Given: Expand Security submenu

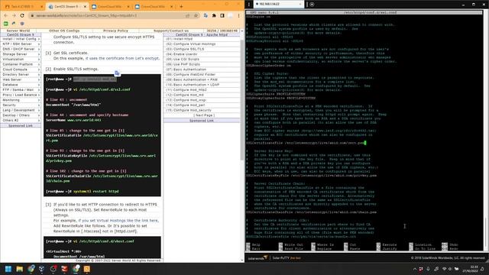Looking at the screenshot, I should (21, 105).
